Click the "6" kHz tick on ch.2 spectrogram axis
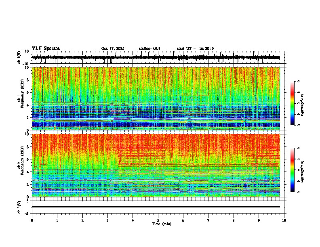The image size is (320, 247). click(x=28, y=159)
